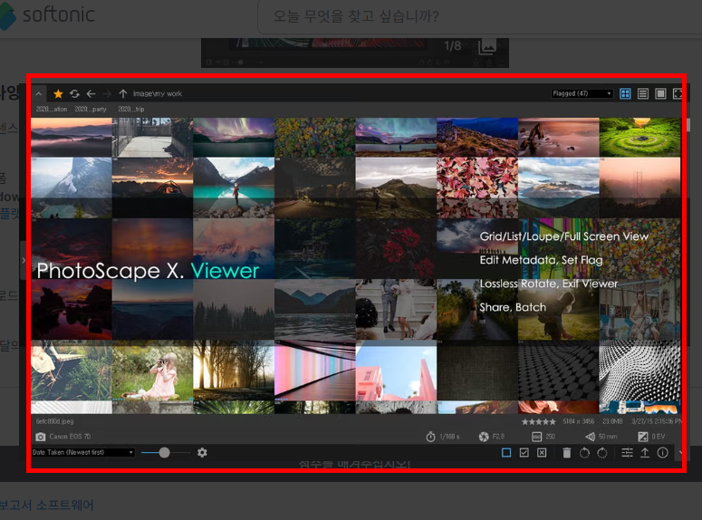Image resolution: width=702 pixels, height=520 pixels.
Task: Open Date Taken (Newest first) sort dropdown
Action: pyautogui.click(x=82, y=452)
